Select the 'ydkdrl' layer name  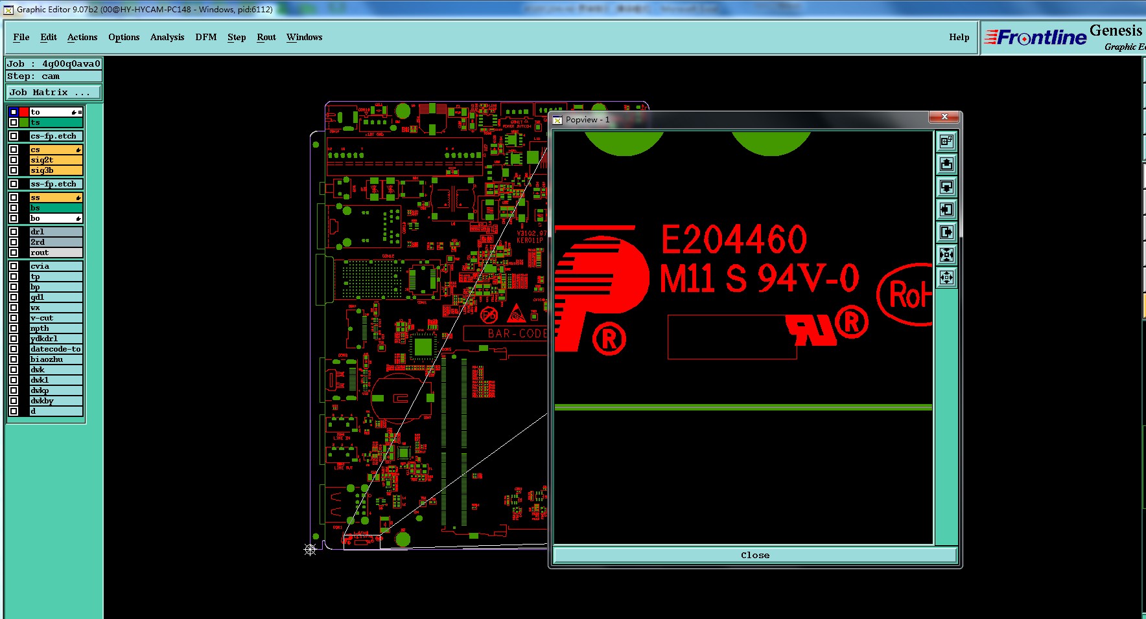[x=56, y=339]
